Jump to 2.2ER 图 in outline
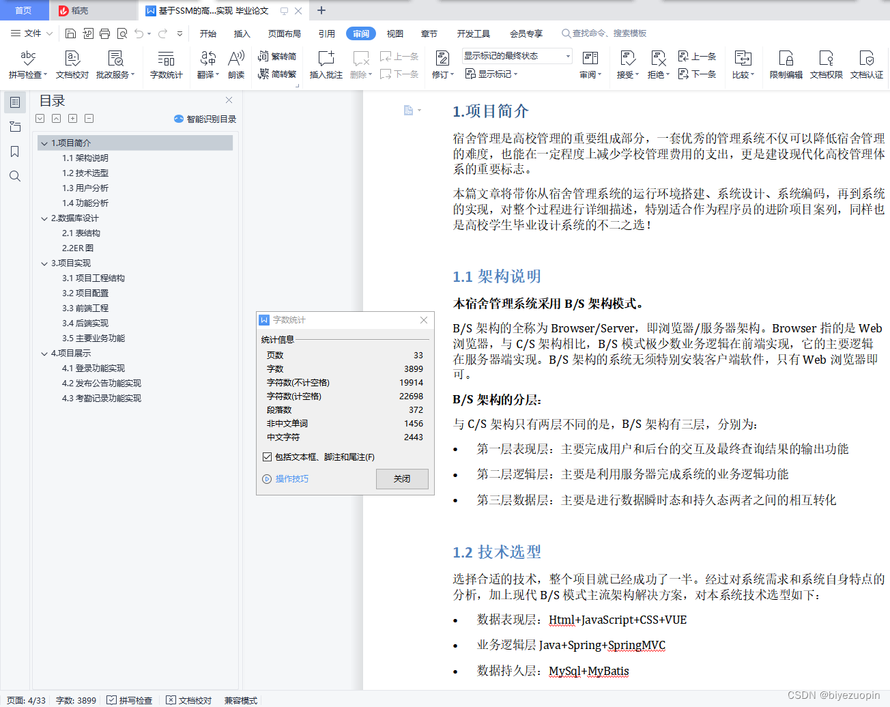Image resolution: width=890 pixels, height=707 pixels. tap(78, 248)
